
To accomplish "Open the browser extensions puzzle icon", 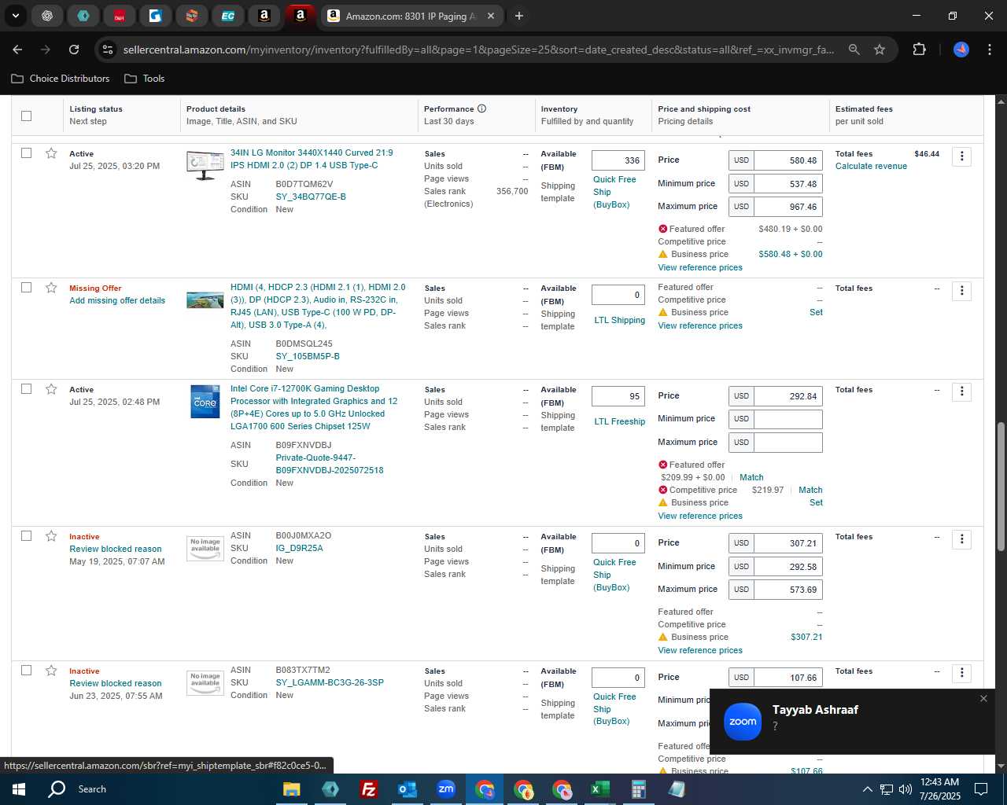I will pos(919,50).
